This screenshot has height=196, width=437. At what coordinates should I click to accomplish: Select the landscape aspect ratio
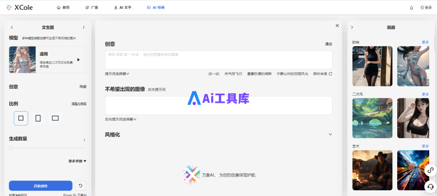[55, 118]
